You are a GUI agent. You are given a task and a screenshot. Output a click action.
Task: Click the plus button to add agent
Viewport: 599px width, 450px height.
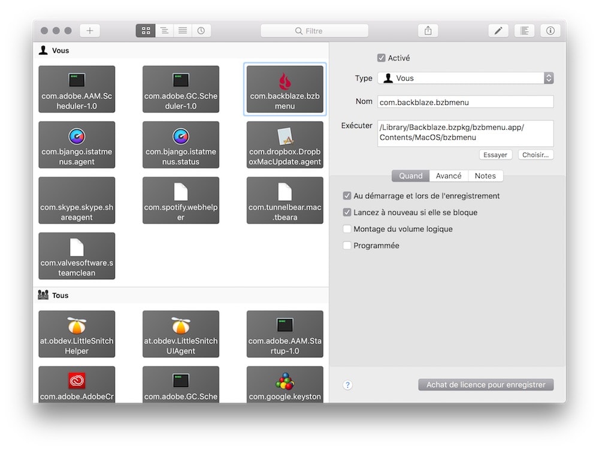[90, 31]
